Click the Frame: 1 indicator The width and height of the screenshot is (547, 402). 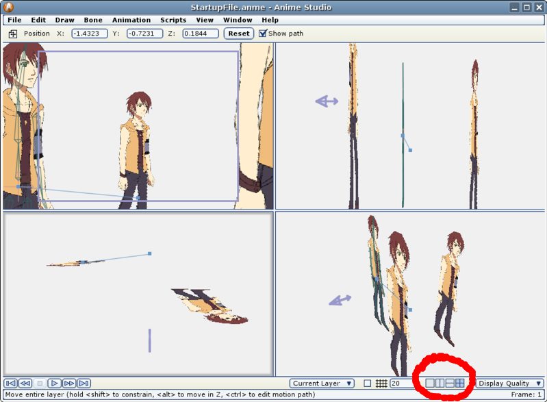coord(526,394)
